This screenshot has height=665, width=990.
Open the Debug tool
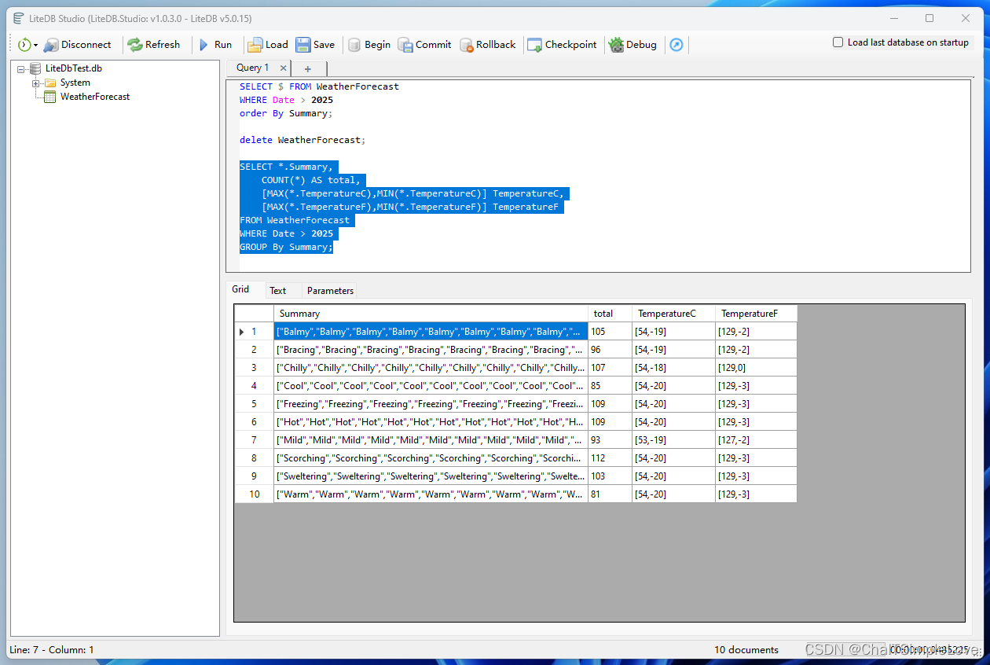click(x=633, y=45)
